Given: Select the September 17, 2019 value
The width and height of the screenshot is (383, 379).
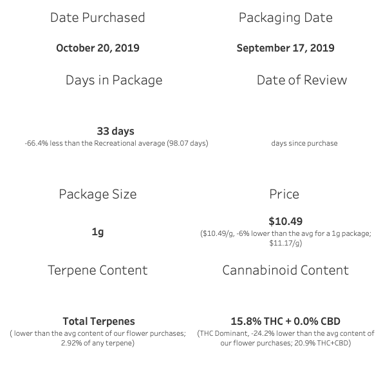Looking at the screenshot, I should click(x=286, y=48).
